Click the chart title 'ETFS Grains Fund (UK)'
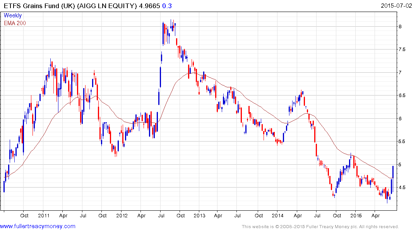Screen dimensions: 416x232 (39, 6)
